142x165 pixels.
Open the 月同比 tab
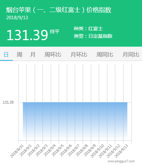point(131,55)
